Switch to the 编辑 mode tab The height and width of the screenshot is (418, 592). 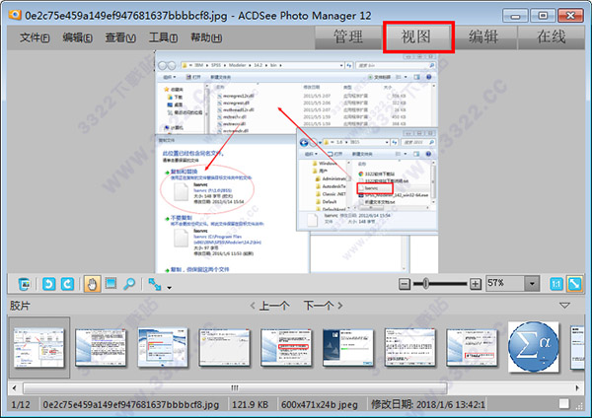pos(483,37)
